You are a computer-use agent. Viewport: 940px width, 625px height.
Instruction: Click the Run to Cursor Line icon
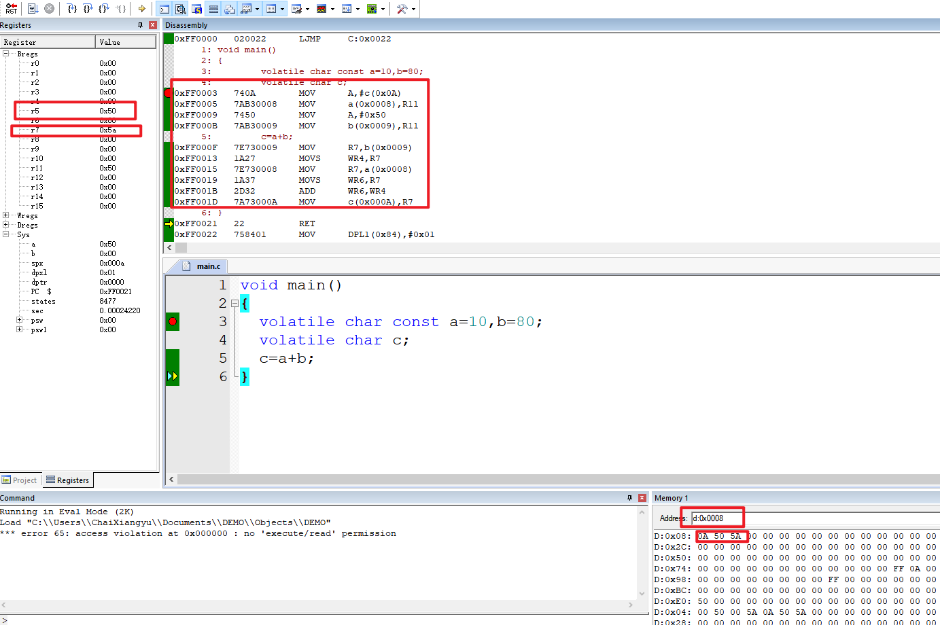coord(121,9)
